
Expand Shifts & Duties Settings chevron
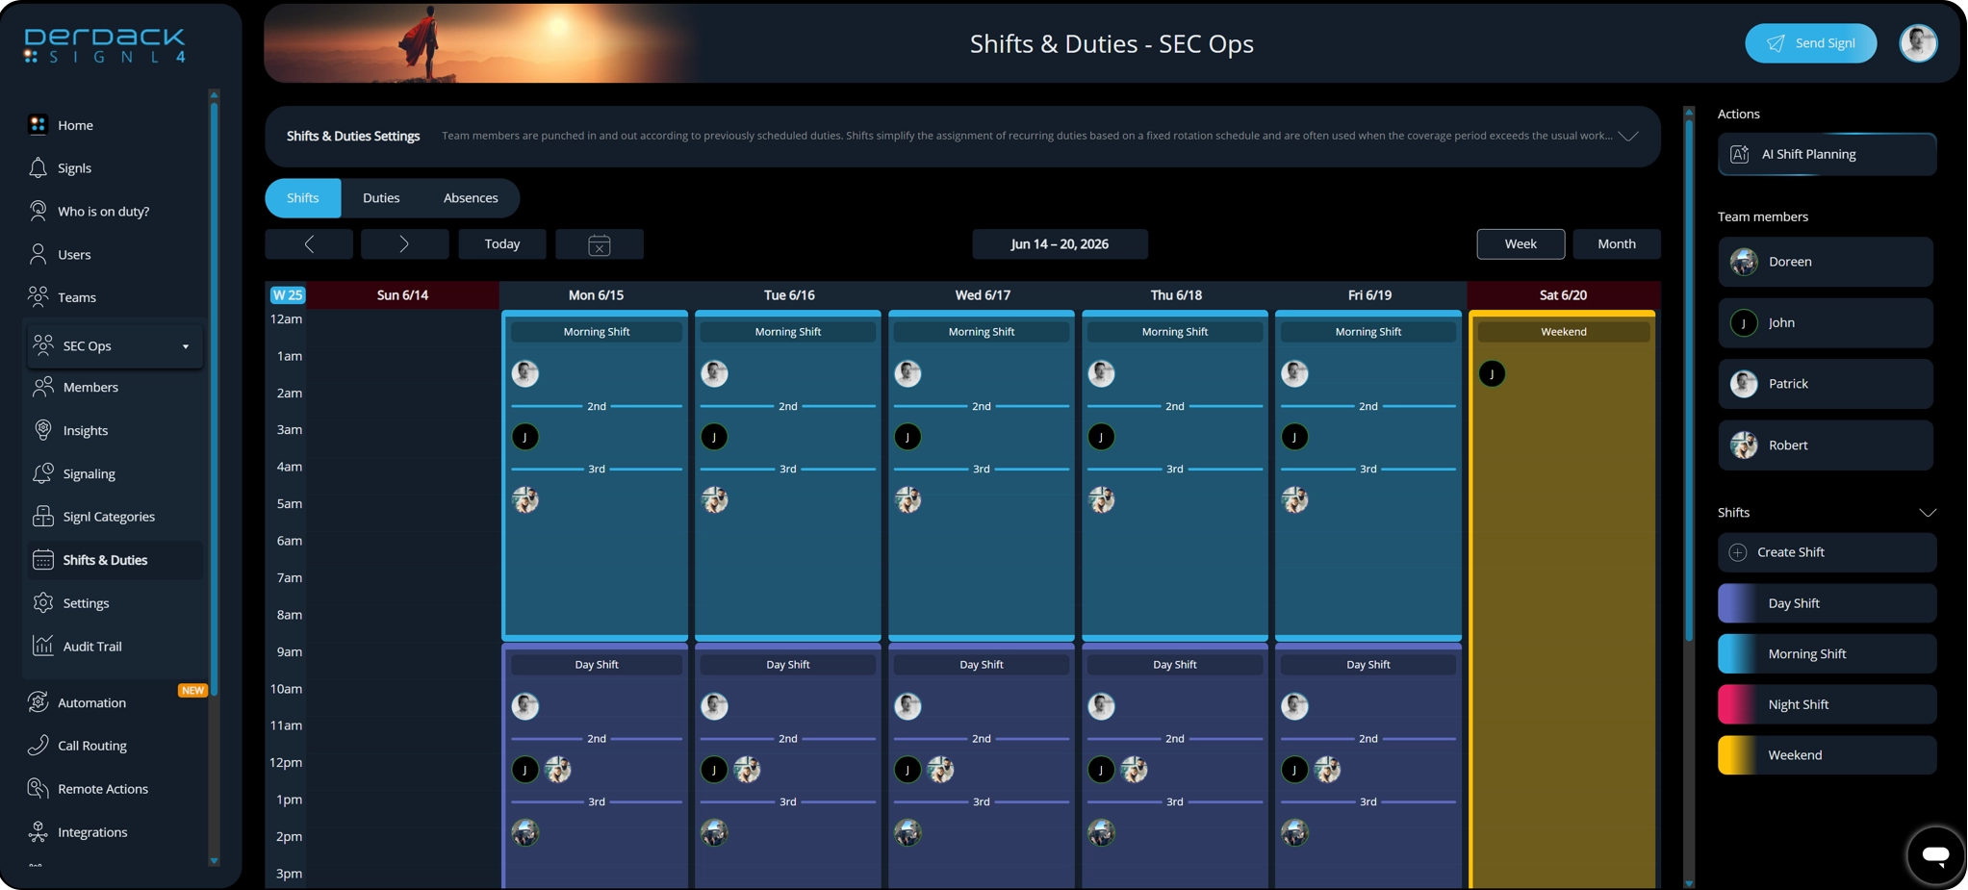tap(1628, 136)
